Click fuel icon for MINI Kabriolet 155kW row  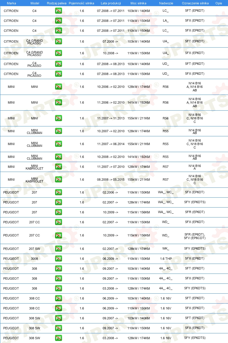pyautogui.click(x=59, y=180)
